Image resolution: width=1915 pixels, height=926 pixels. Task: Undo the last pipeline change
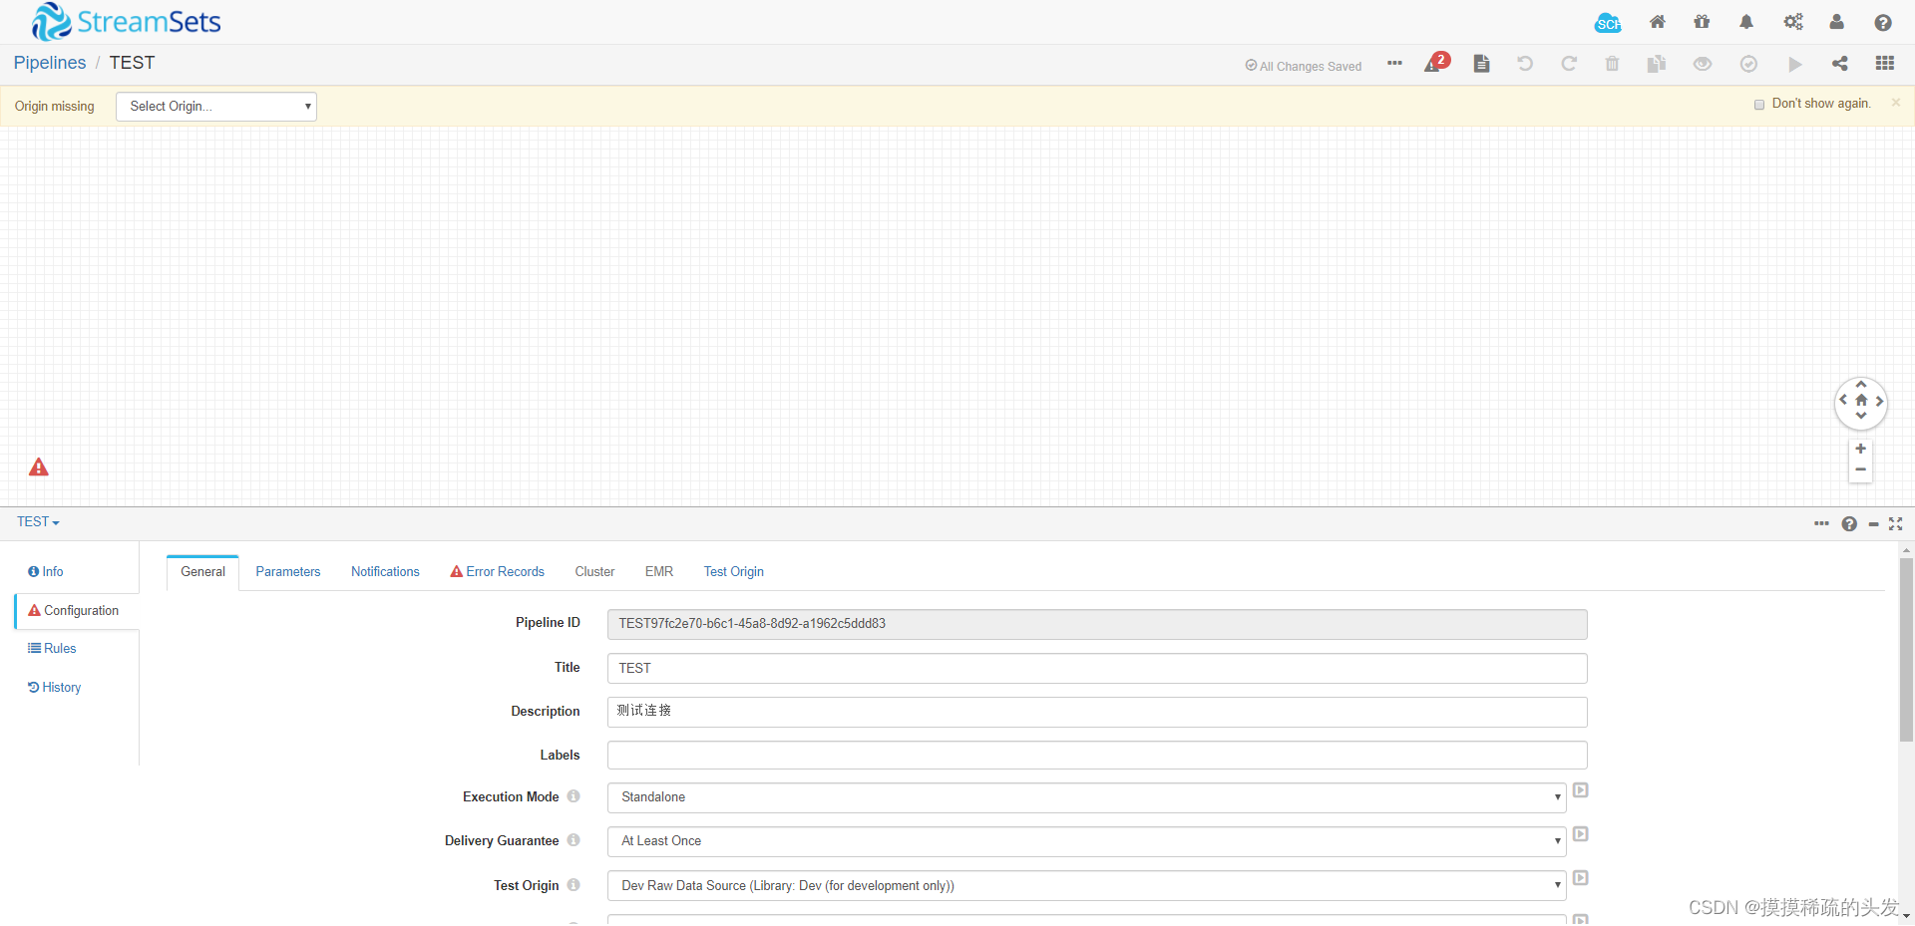coord(1524,63)
